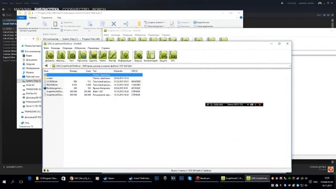Image resolution: width=336 pixels, height=189 pixels.
Task: Click the SFX toolbar icon
Action: (x=173, y=56)
